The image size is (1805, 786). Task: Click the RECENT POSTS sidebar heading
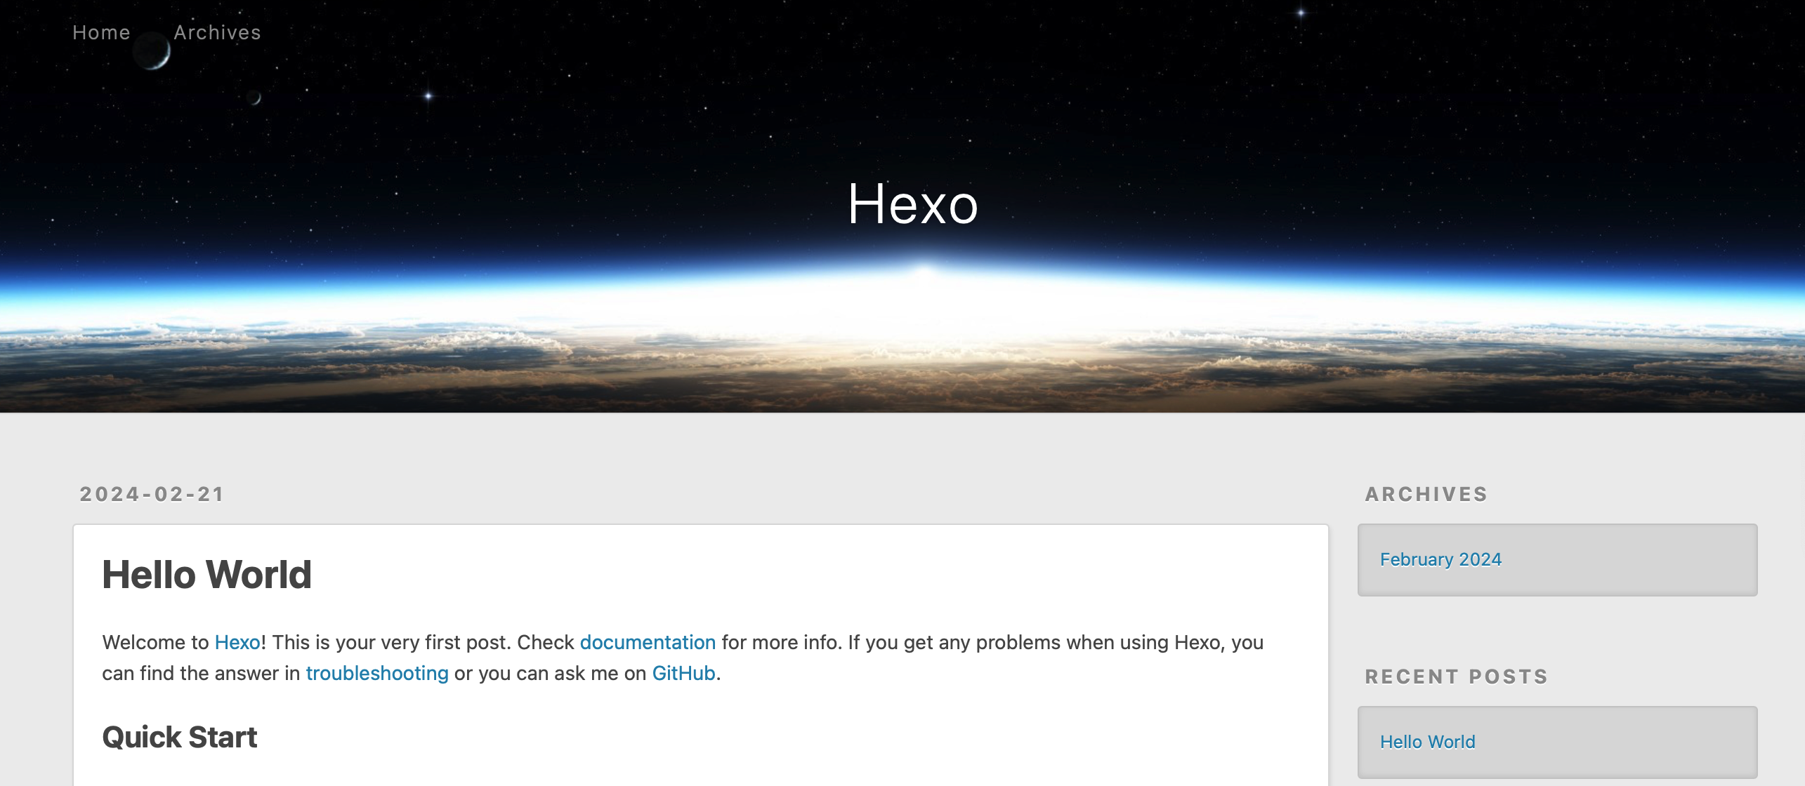(x=1457, y=677)
